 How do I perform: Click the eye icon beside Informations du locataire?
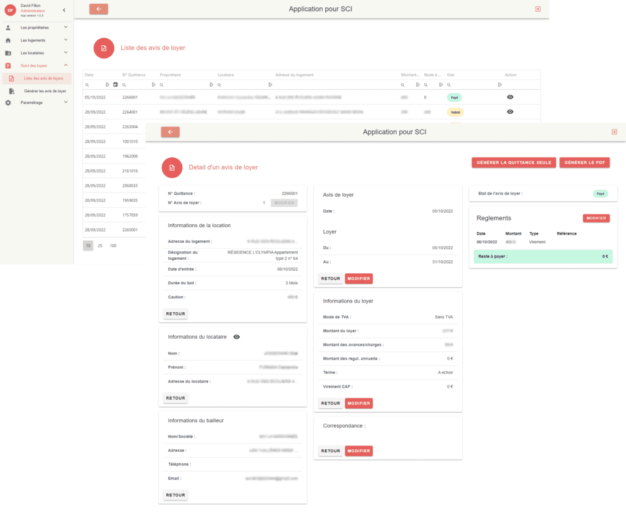click(237, 337)
